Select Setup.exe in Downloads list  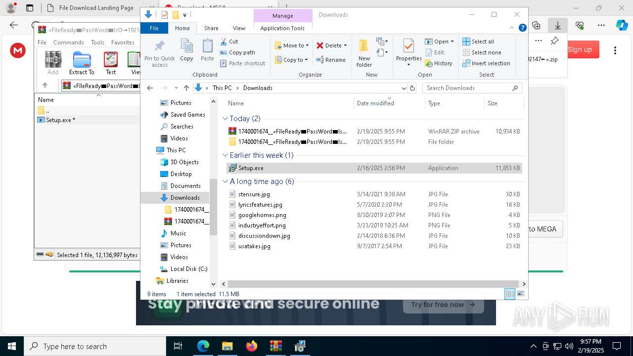(374, 168)
